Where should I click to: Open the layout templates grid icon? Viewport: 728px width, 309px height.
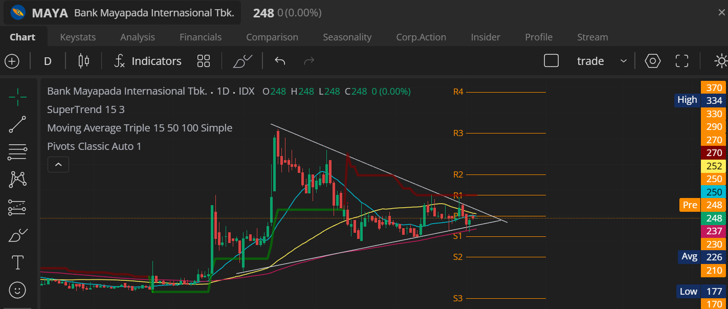pos(204,61)
